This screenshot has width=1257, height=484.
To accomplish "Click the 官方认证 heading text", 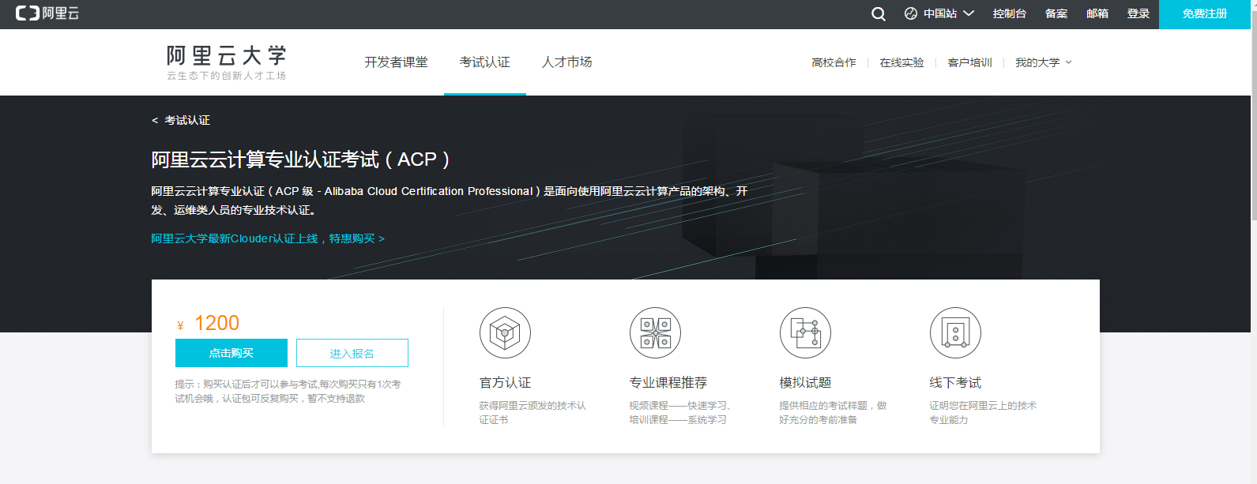I will coord(506,383).
